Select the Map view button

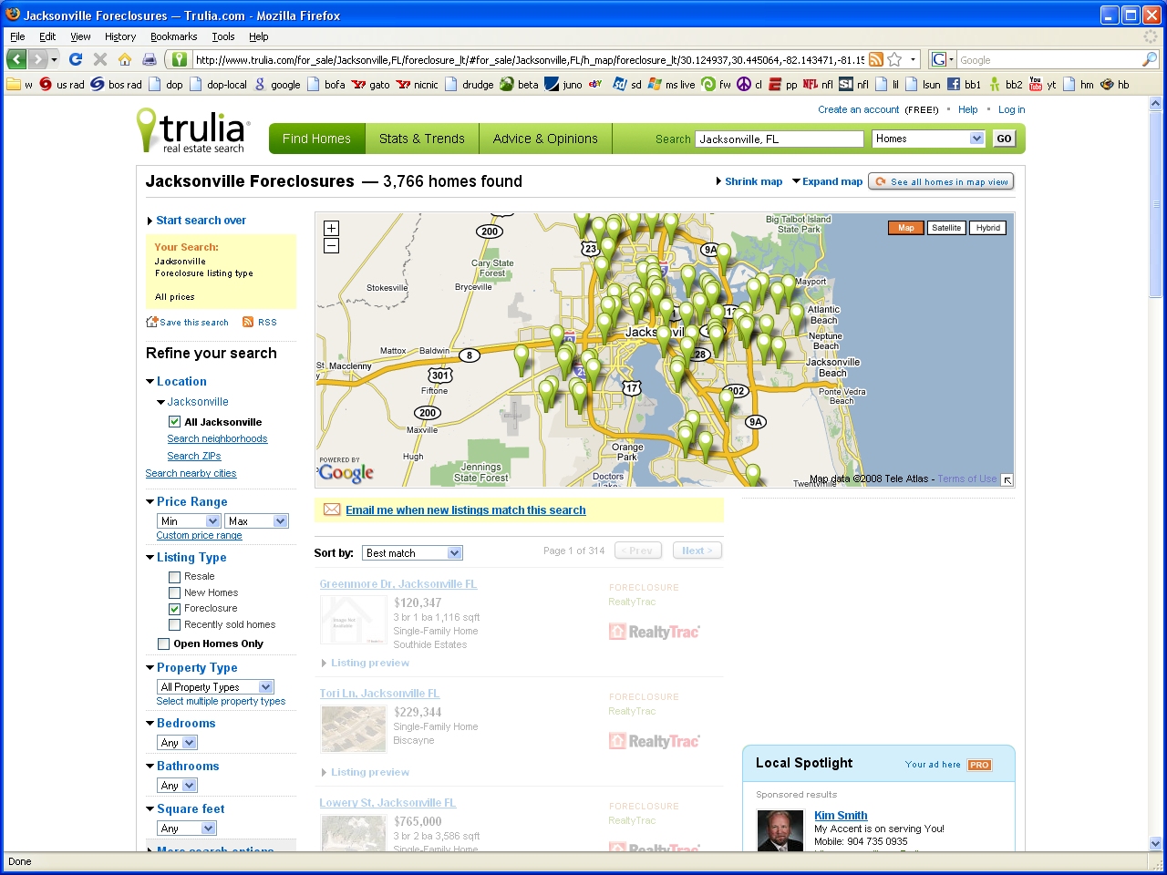point(906,228)
